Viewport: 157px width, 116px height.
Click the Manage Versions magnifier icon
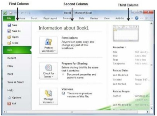tap(48, 93)
